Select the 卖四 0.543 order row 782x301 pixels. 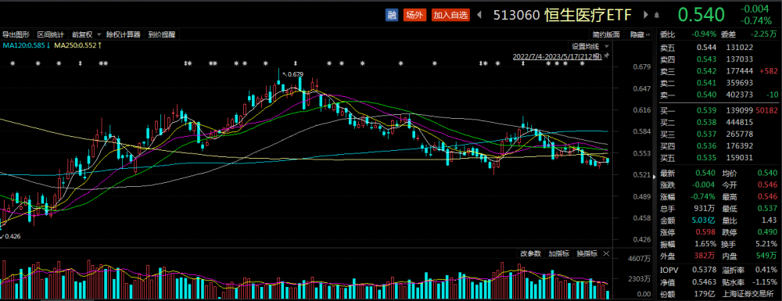(718, 59)
